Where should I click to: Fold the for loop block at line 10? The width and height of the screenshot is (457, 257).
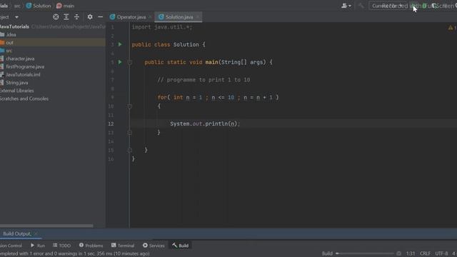coord(130,106)
